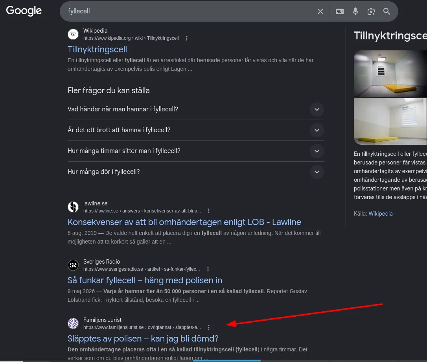Open the on-screen keyboard input tool
Image resolution: width=427 pixels, height=362 pixels.
340,11
